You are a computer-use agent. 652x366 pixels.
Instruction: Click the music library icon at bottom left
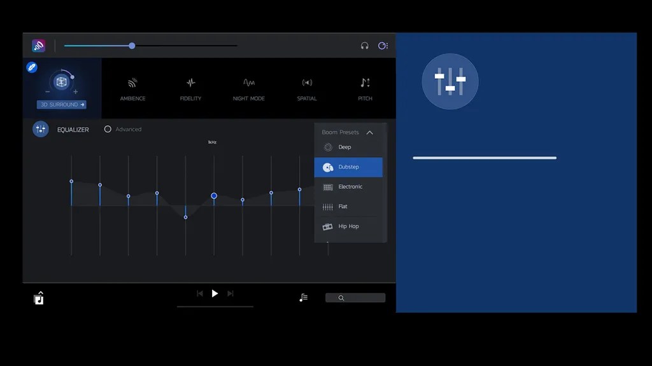pyautogui.click(x=38, y=297)
